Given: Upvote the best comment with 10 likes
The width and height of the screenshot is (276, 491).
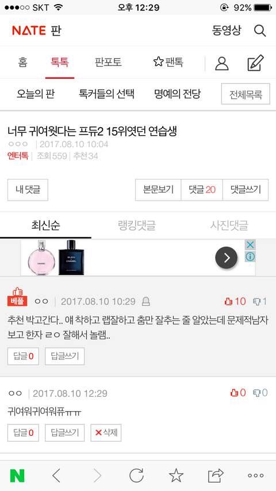Looking at the screenshot, I should (235, 301).
